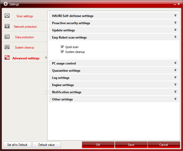183x151 pixels.
Task: Click the Notification settings heading text
Action: coord(67,92)
